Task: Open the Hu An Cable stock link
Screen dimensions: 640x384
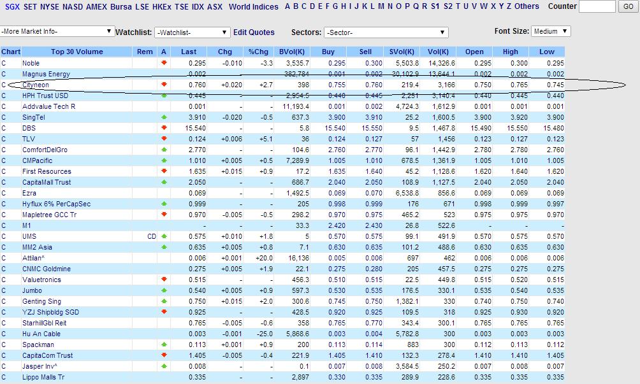Action: pos(41,334)
